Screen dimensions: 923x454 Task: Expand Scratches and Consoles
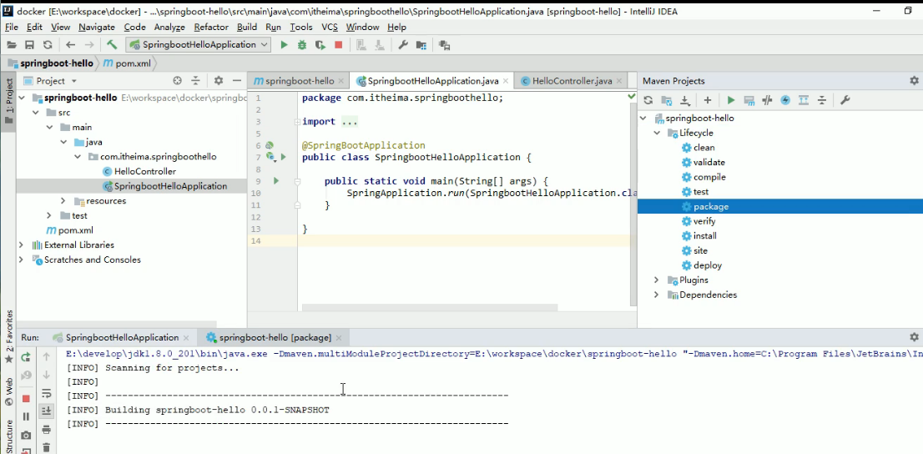[x=21, y=260]
